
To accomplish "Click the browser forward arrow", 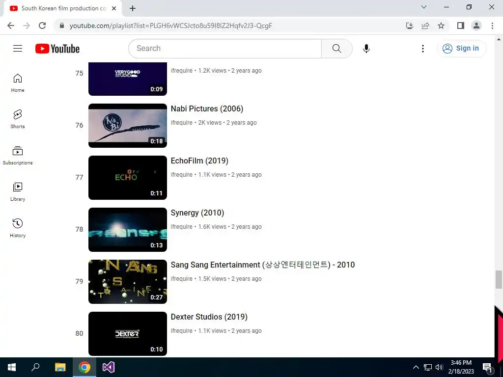I will click(x=27, y=26).
